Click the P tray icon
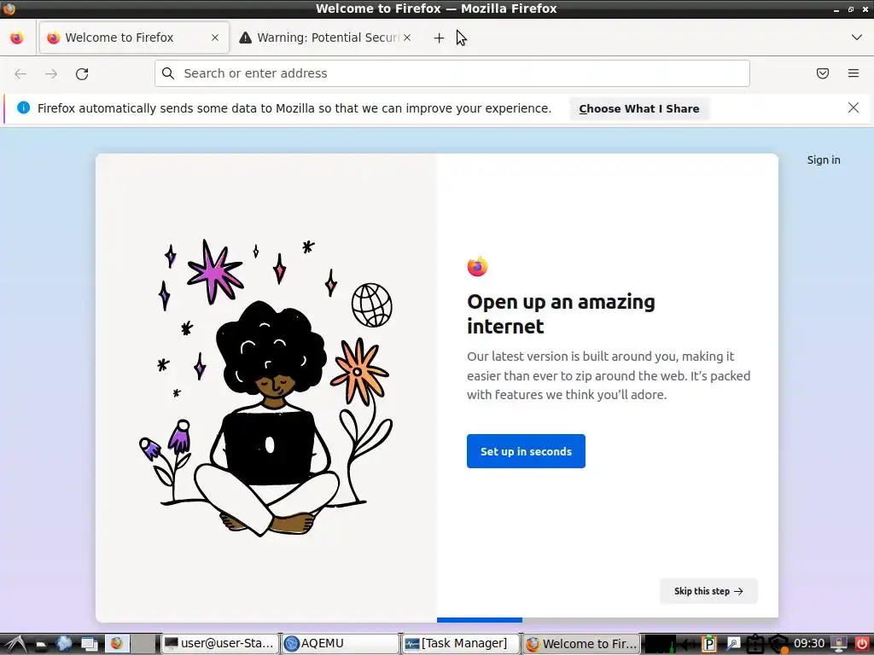 click(708, 644)
